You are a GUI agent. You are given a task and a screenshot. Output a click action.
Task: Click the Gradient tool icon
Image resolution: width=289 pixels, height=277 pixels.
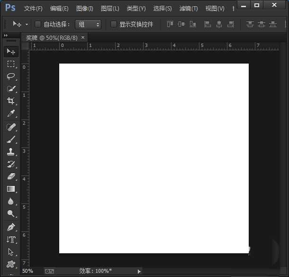11,189
